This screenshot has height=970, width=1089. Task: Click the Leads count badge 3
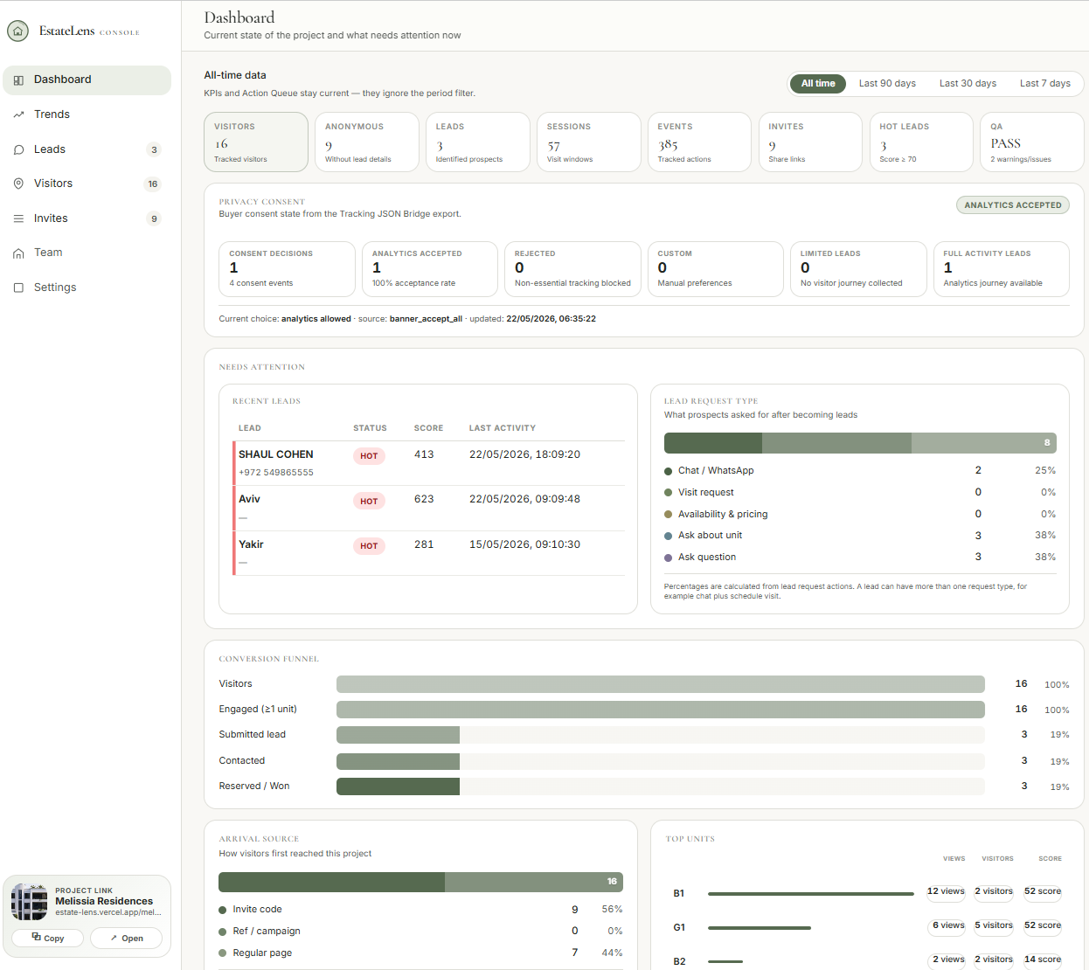click(x=154, y=149)
